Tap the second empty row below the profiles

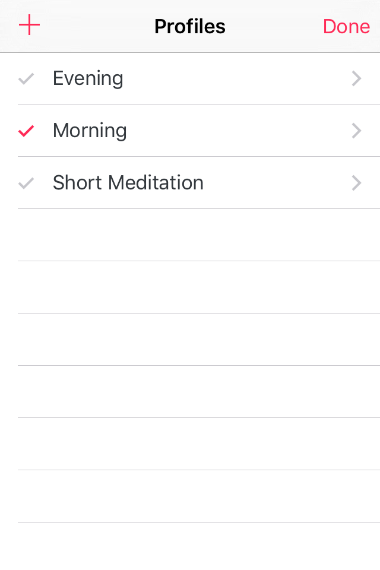(x=198, y=287)
